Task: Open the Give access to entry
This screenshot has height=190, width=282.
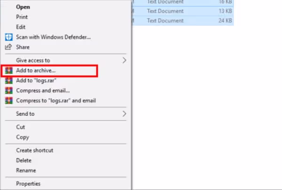Action: tap(33, 61)
